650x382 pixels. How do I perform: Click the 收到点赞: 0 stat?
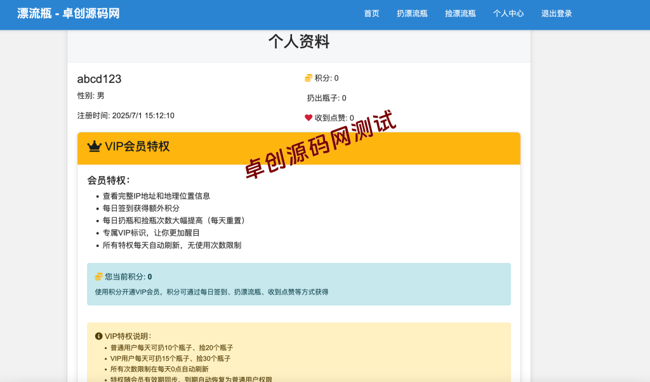coord(334,118)
